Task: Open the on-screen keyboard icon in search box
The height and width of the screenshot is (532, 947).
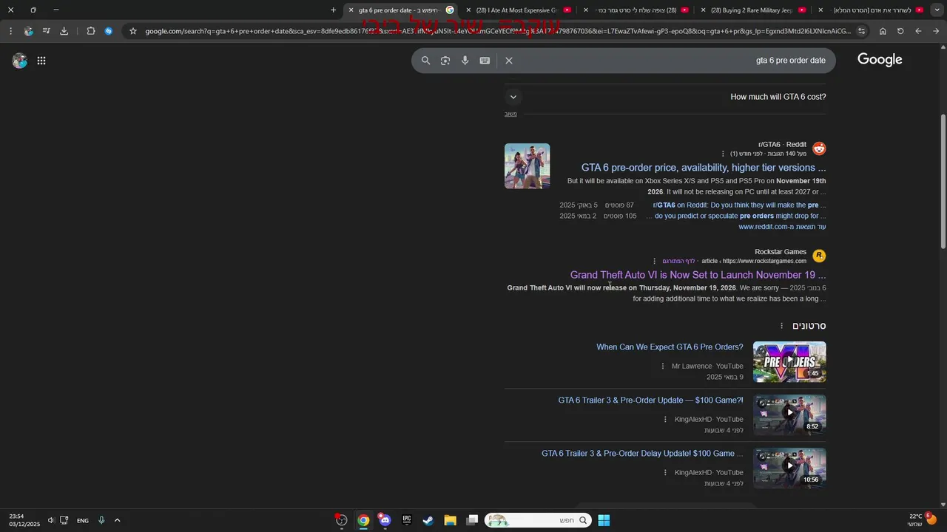Action: coord(485,61)
